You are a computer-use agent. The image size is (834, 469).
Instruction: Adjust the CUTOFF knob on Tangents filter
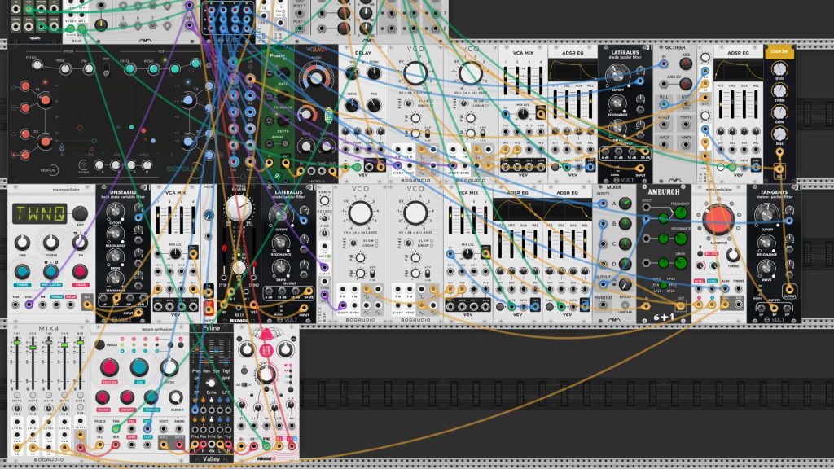tap(766, 214)
